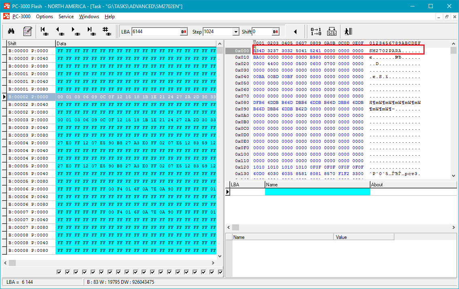Click the Shift column header
The width and height of the screenshot is (459, 289).
coord(31,44)
